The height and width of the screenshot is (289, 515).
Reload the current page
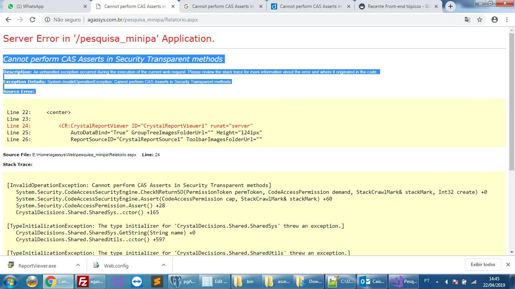click(32, 20)
